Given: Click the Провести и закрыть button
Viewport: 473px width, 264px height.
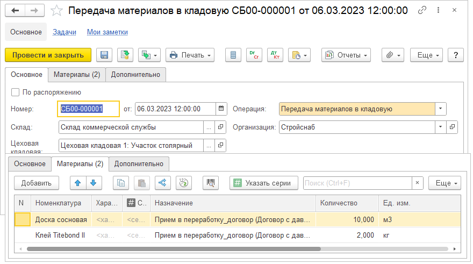Looking at the screenshot, I should coord(48,55).
